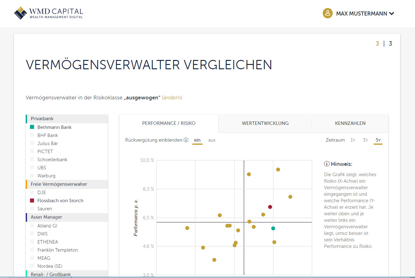The image size is (415, 278).
Task: Collapse the Privatbank category header
Action: pos(67,119)
